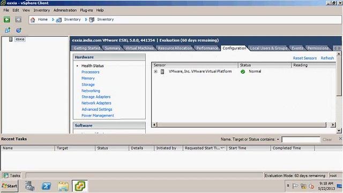This screenshot has width=343, height=193.
Task: Switch to the Virtual Machines tab
Action: 139,48
